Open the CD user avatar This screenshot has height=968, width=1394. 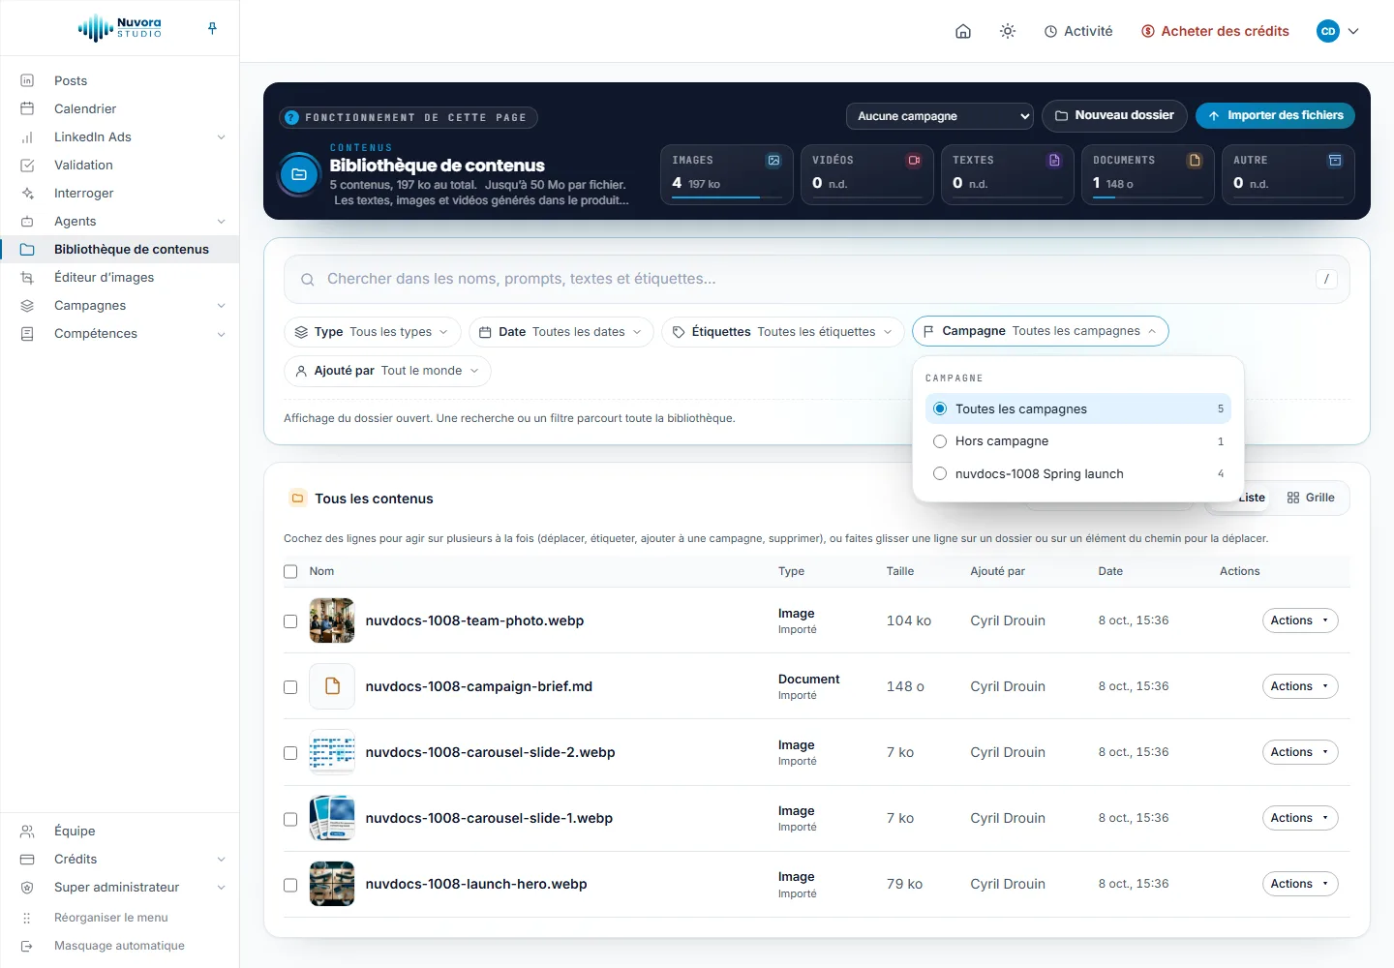pyautogui.click(x=1328, y=31)
